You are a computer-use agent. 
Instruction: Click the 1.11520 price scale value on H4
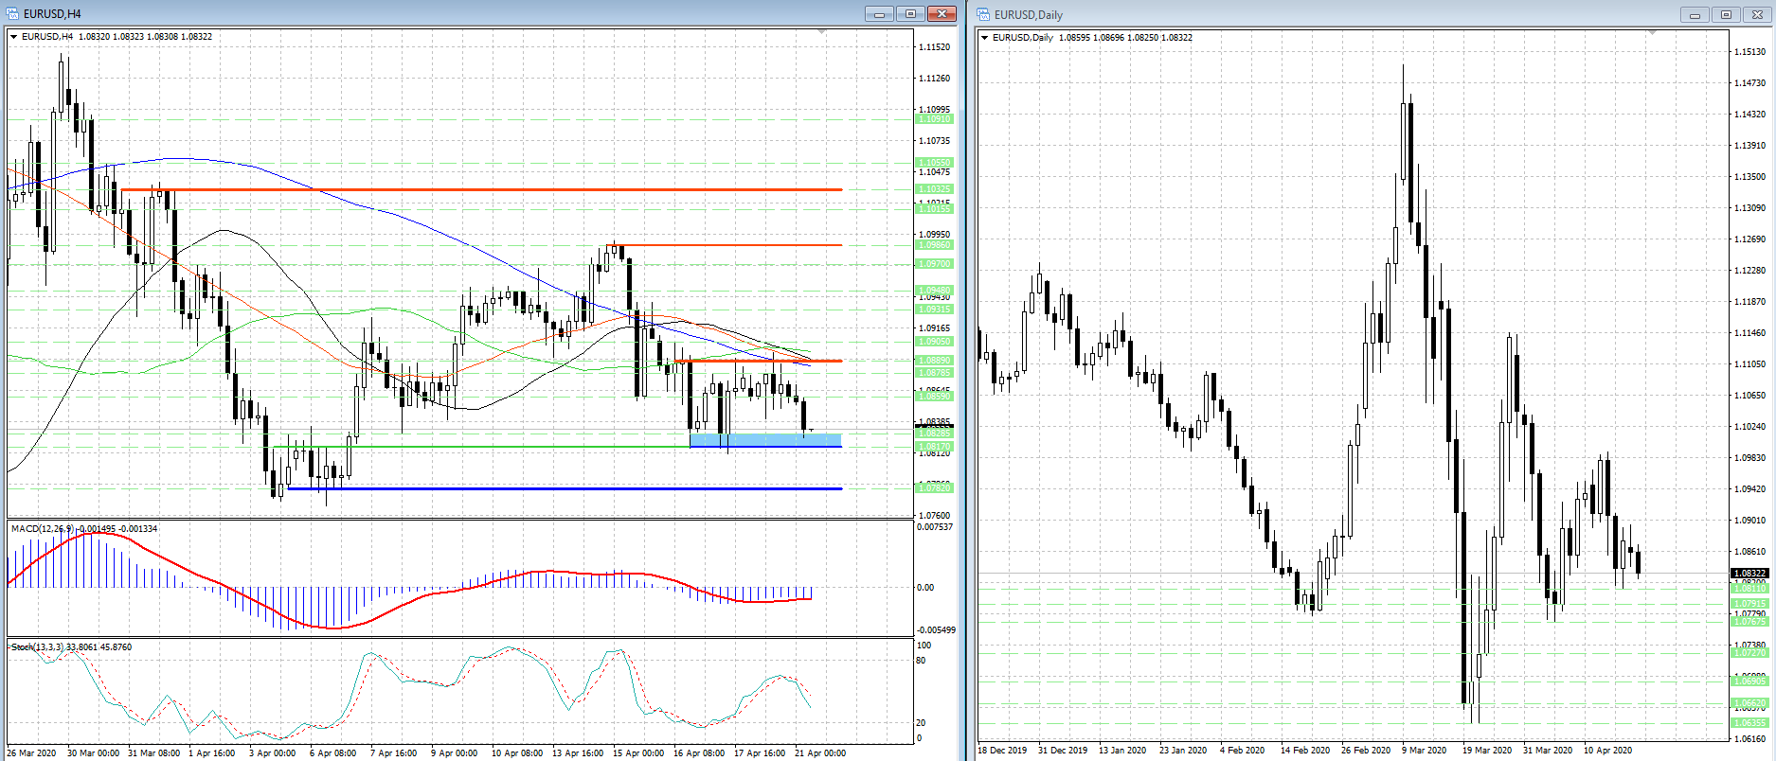(935, 47)
